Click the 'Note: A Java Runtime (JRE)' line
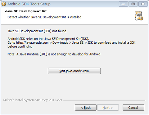149x115 pixels. coord(54,54)
